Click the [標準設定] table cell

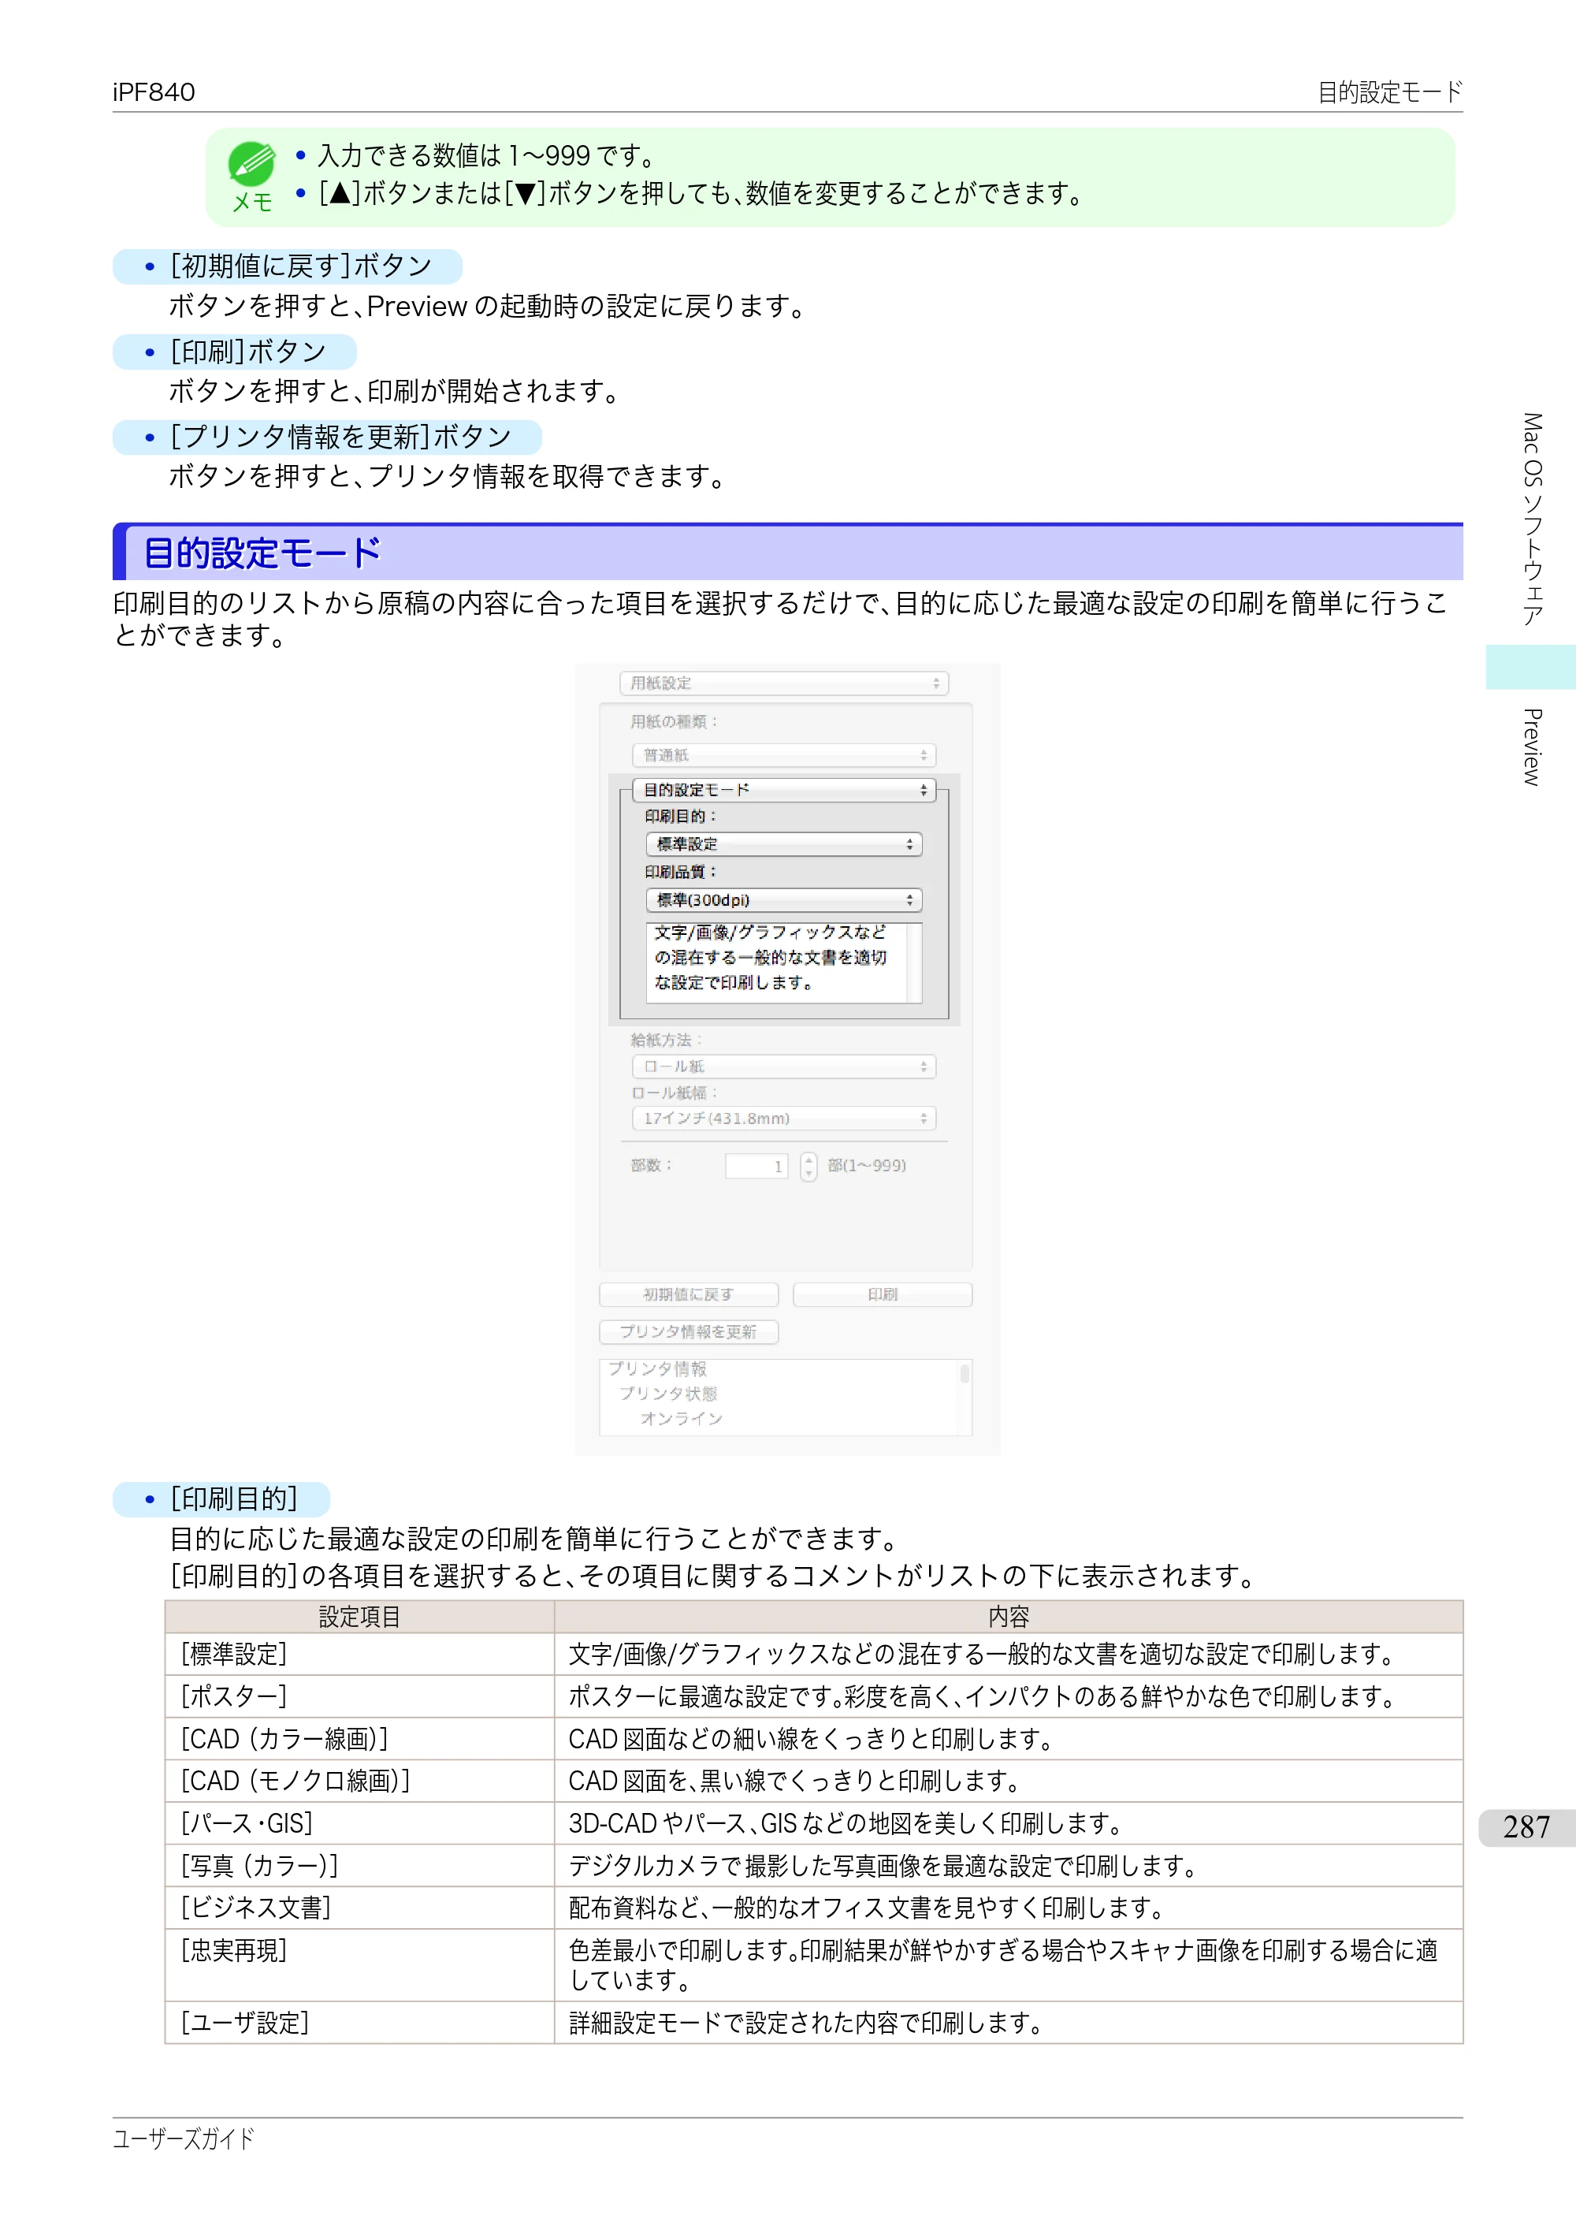359,1654
